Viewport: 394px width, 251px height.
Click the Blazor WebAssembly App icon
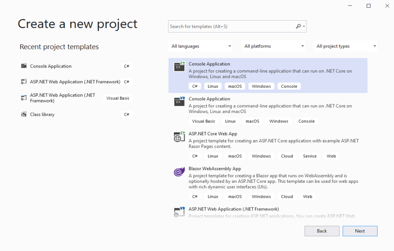[179, 172]
